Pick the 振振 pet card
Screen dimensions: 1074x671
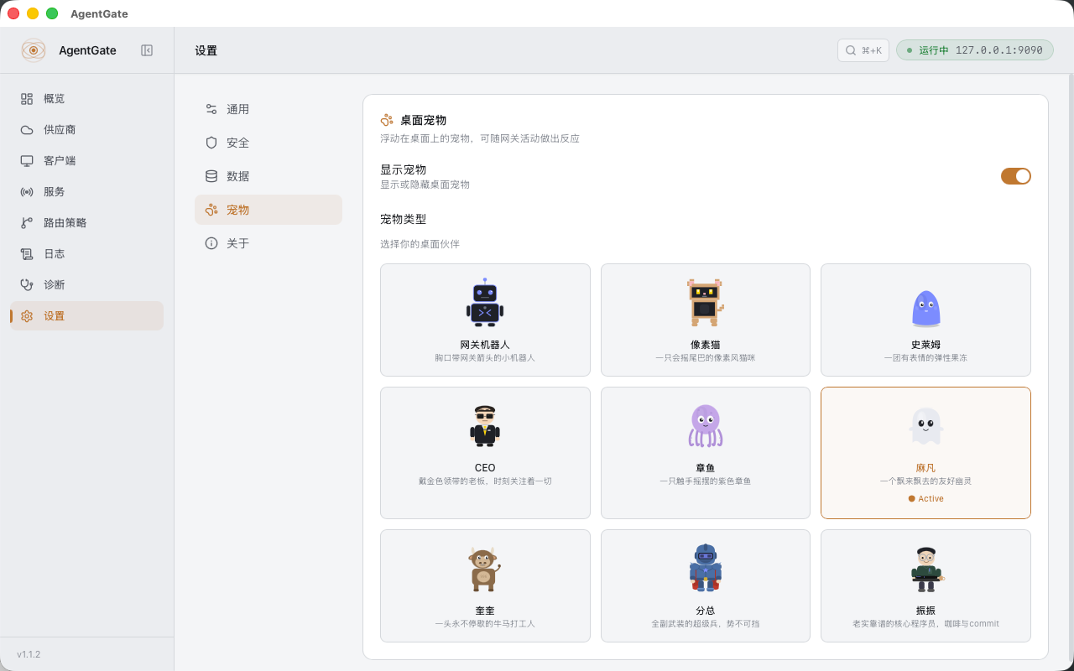(x=925, y=586)
